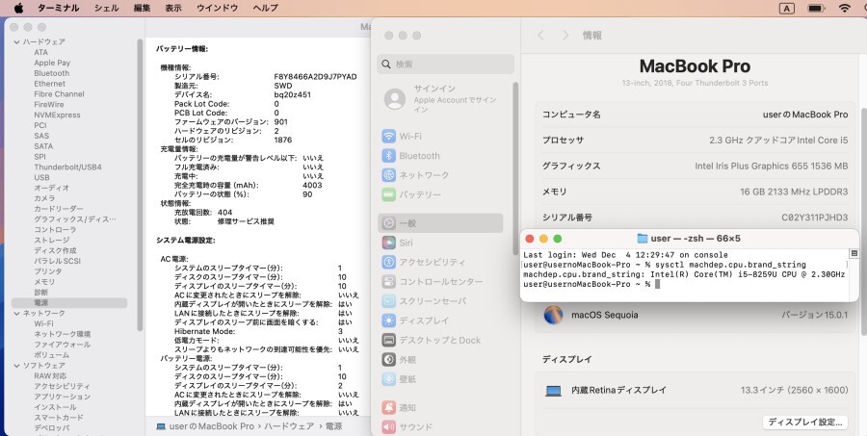The height and width of the screenshot is (436, 867).
Task: Click the macOS Sequoia icon
Action: pyautogui.click(x=553, y=315)
